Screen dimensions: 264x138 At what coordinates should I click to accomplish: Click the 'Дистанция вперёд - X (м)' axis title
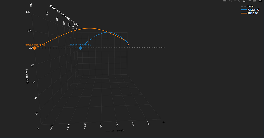(64, 15)
